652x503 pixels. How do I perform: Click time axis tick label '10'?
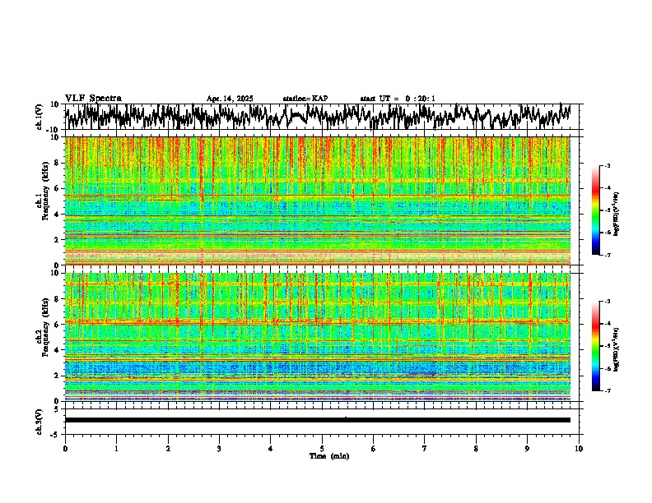click(x=579, y=449)
